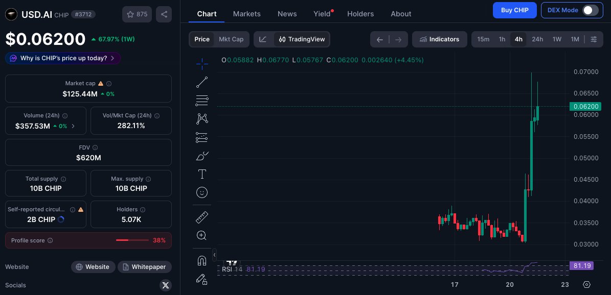
Task: Expand Volume (24h) details chevron
Action: [73, 126]
